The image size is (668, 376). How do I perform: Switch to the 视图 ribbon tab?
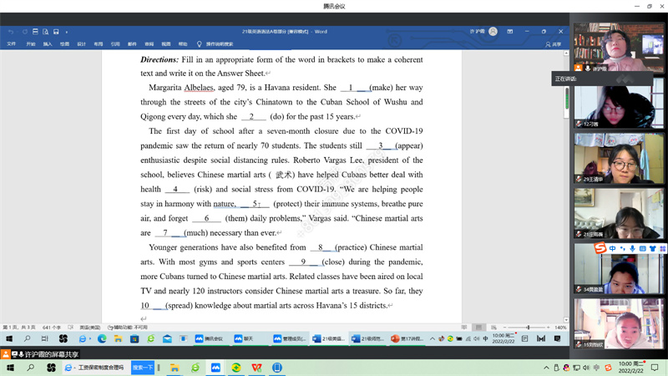pyautogui.click(x=166, y=44)
